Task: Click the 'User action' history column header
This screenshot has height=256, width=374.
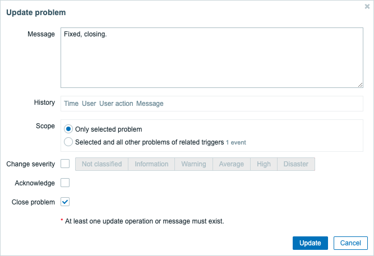Action: (x=116, y=104)
